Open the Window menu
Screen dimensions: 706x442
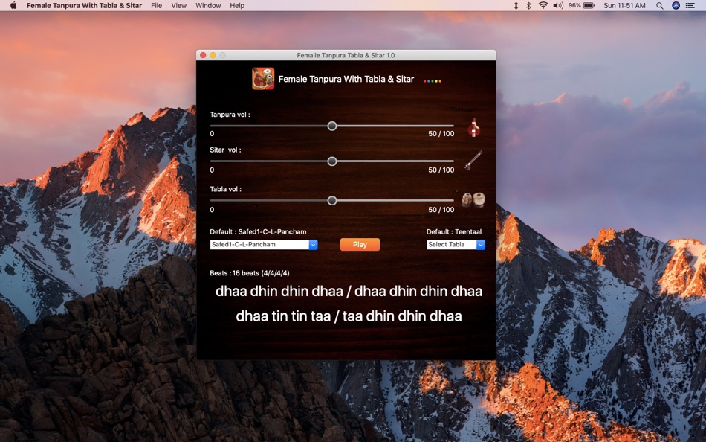[x=208, y=5]
